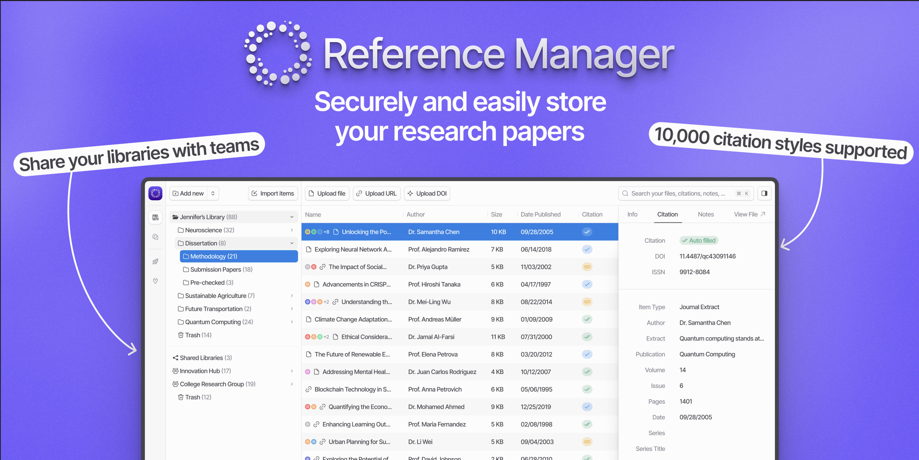The height and width of the screenshot is (460, 919).
Task: Switch to the Info tab
Action: coord(632,214)
